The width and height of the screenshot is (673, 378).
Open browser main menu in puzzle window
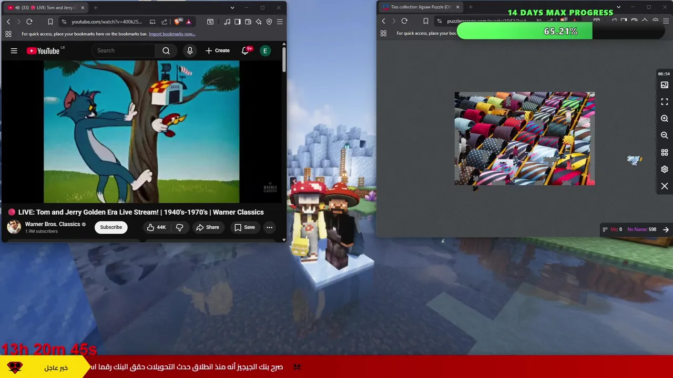(x=666, y=21)
